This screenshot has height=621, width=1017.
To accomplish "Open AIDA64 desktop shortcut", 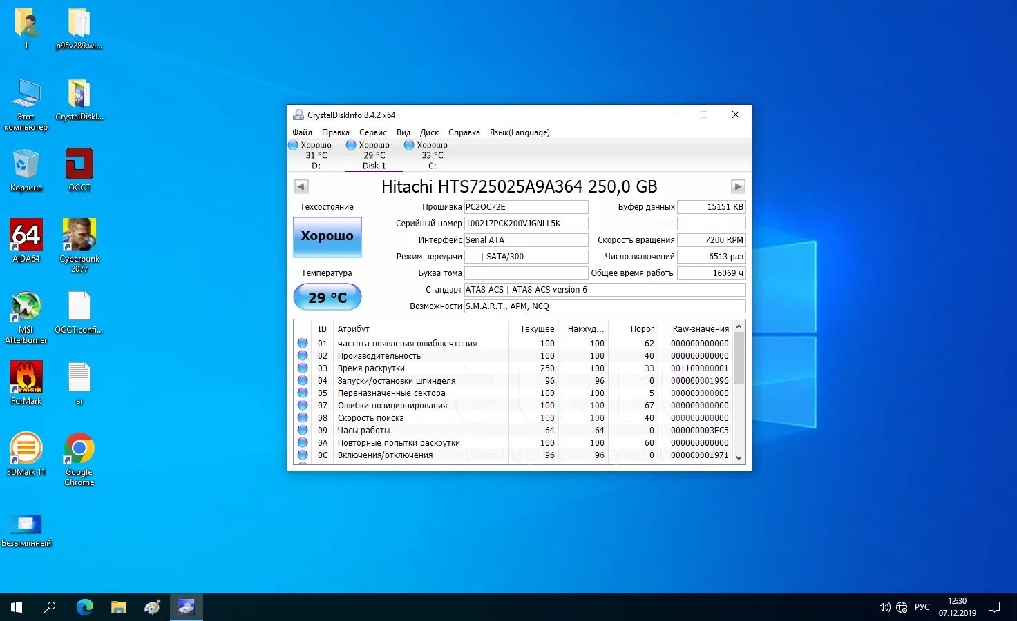I will [26, 240].
